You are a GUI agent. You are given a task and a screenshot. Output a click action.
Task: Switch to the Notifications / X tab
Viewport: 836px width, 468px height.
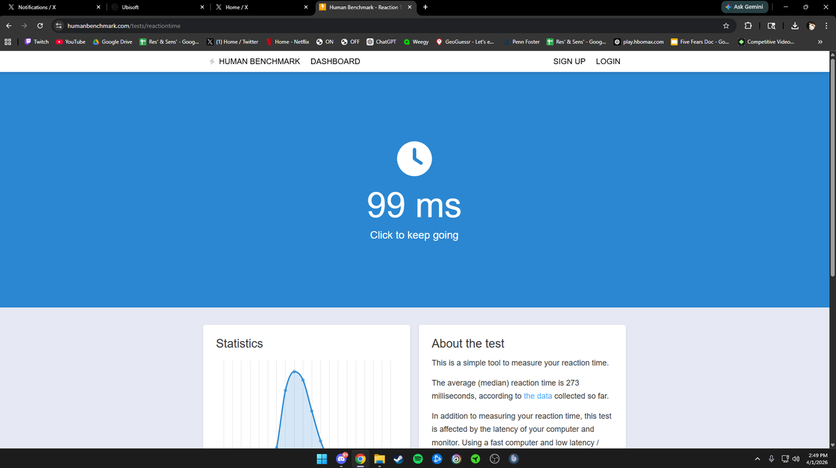52,8
